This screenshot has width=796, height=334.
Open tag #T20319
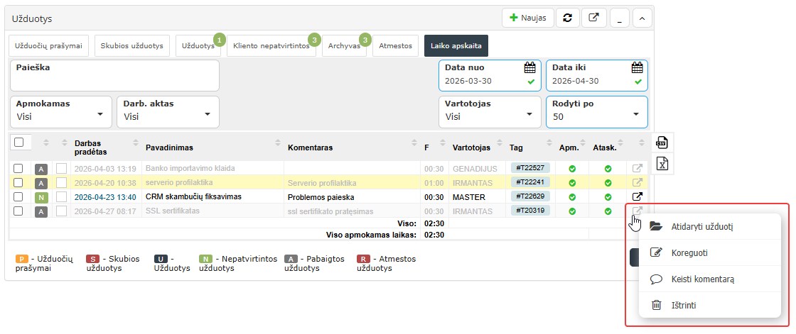[530, 211]
